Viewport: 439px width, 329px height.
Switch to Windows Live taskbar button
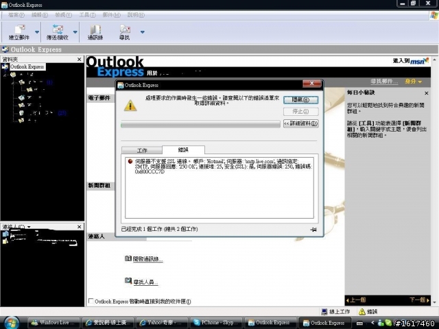tap(54, 323)
